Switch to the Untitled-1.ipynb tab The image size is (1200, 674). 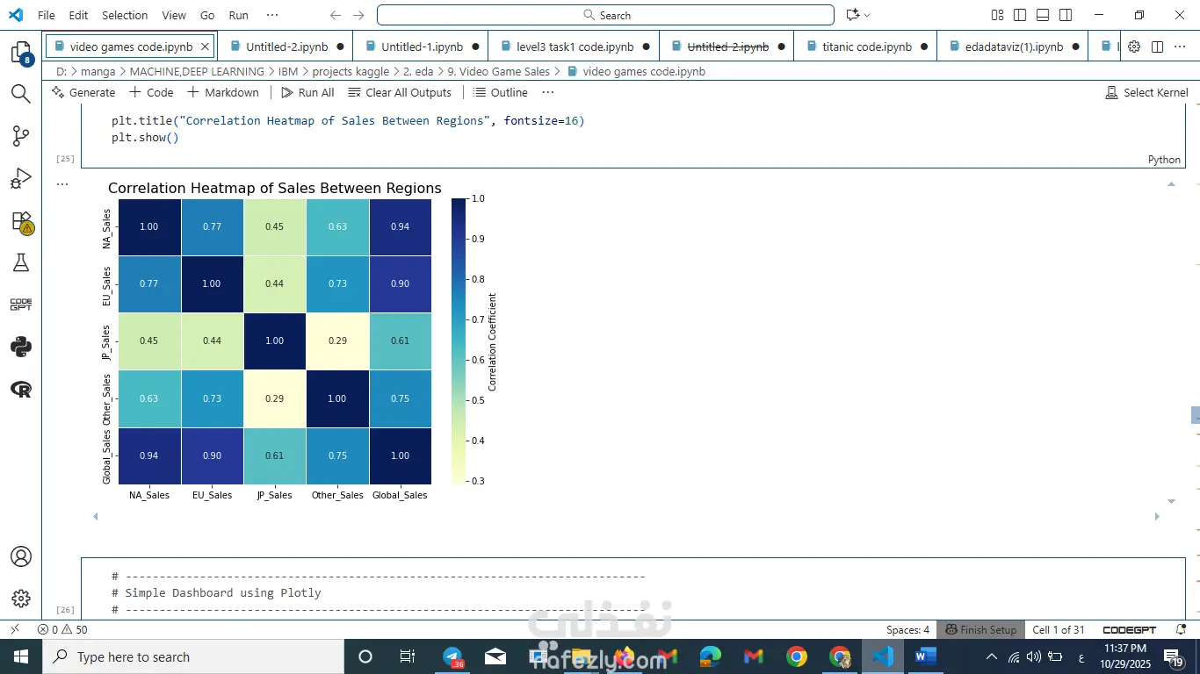[422, 47]
